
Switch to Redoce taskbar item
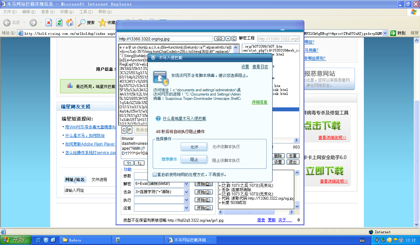86,240
